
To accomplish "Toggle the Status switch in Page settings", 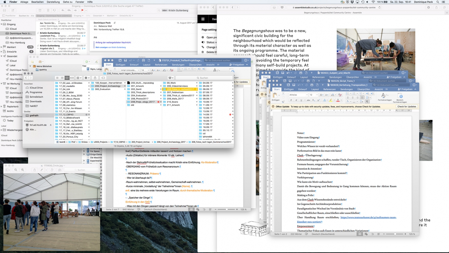I will click(x=203, y=42).
